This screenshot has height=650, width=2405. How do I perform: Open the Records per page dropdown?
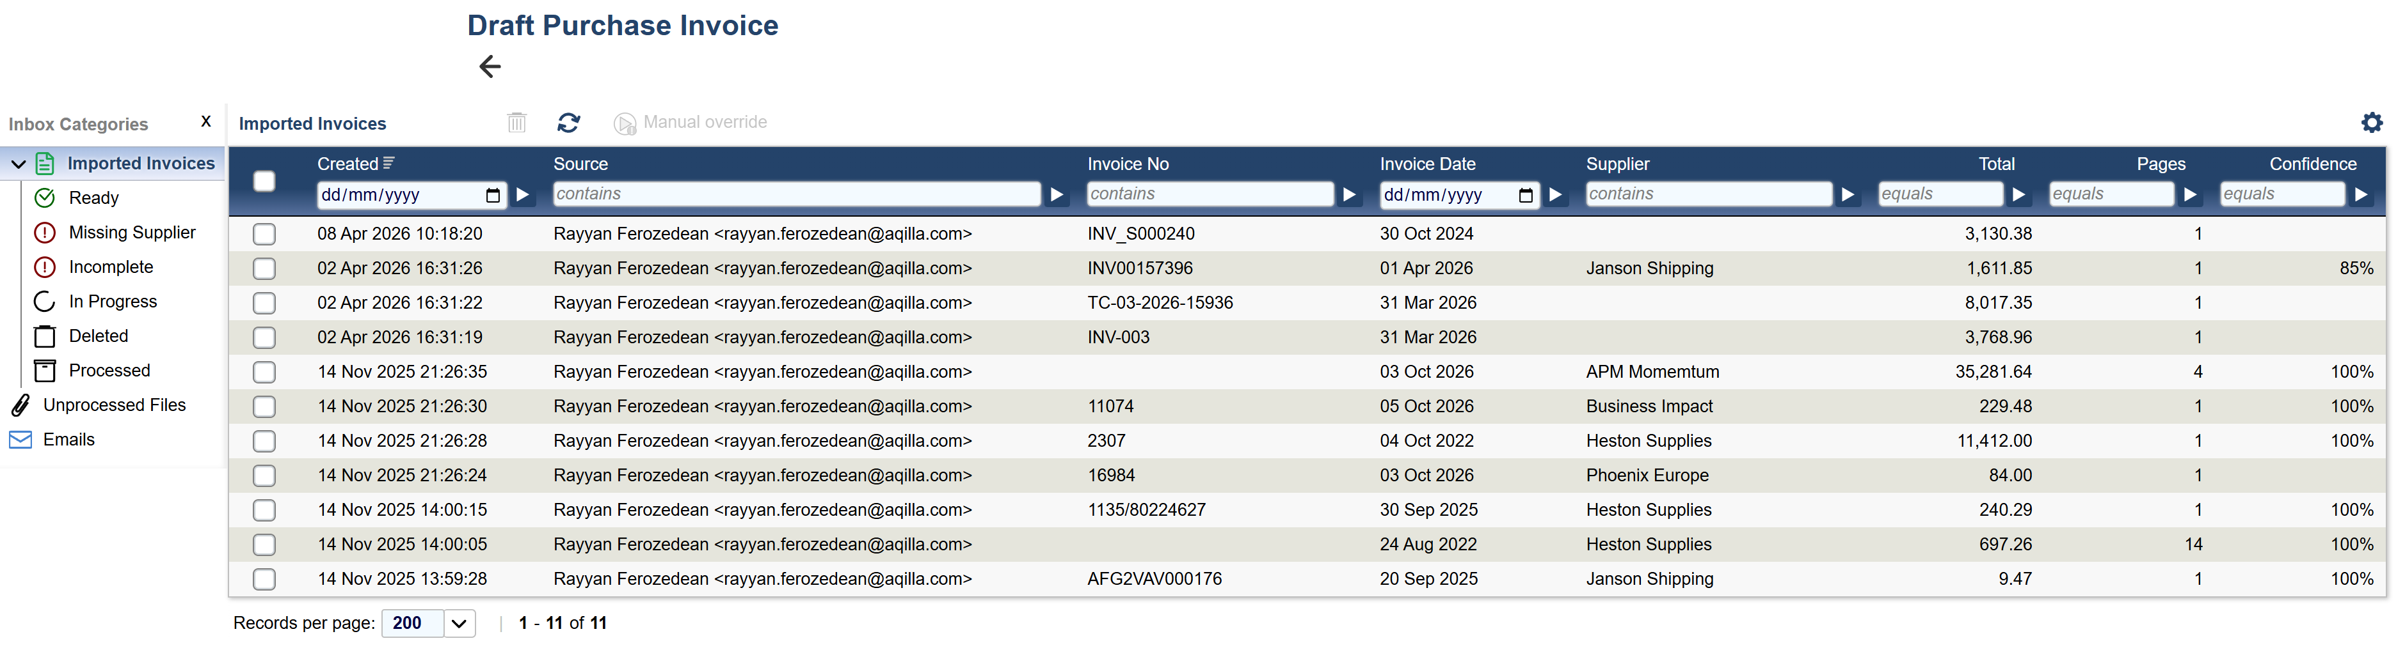(x=458, y=623)
